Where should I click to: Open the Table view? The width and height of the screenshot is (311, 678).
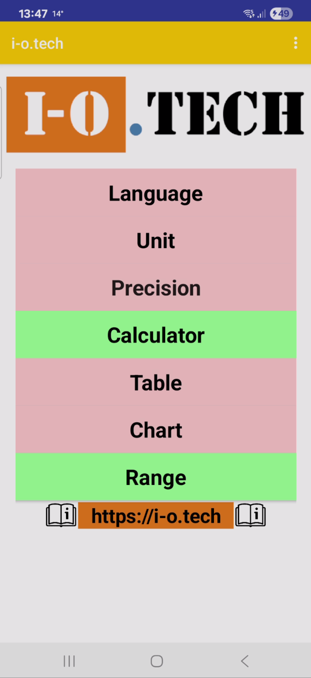coord(156,383)
